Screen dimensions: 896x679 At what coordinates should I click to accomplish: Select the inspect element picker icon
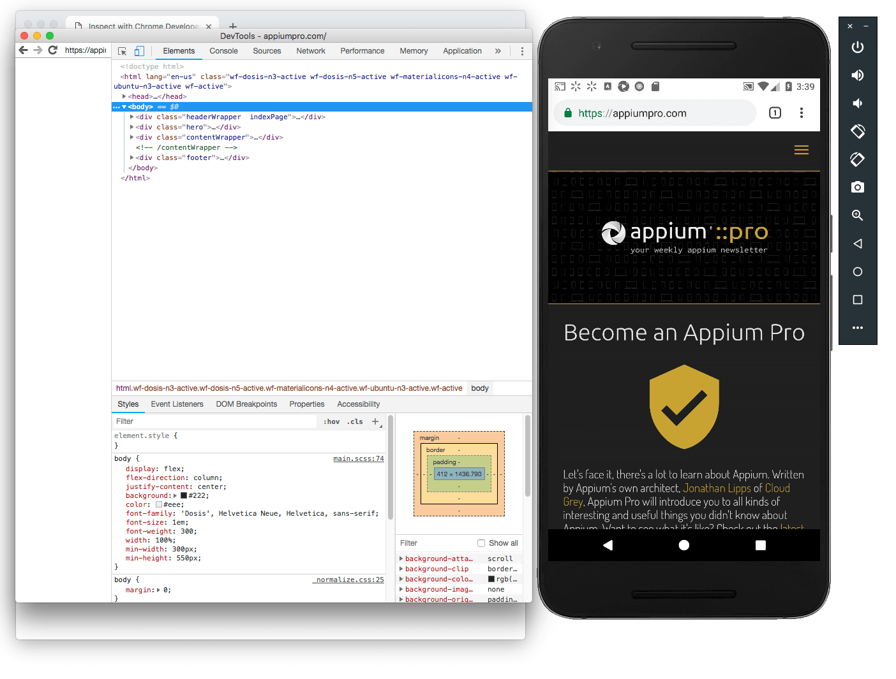[123, 51]
